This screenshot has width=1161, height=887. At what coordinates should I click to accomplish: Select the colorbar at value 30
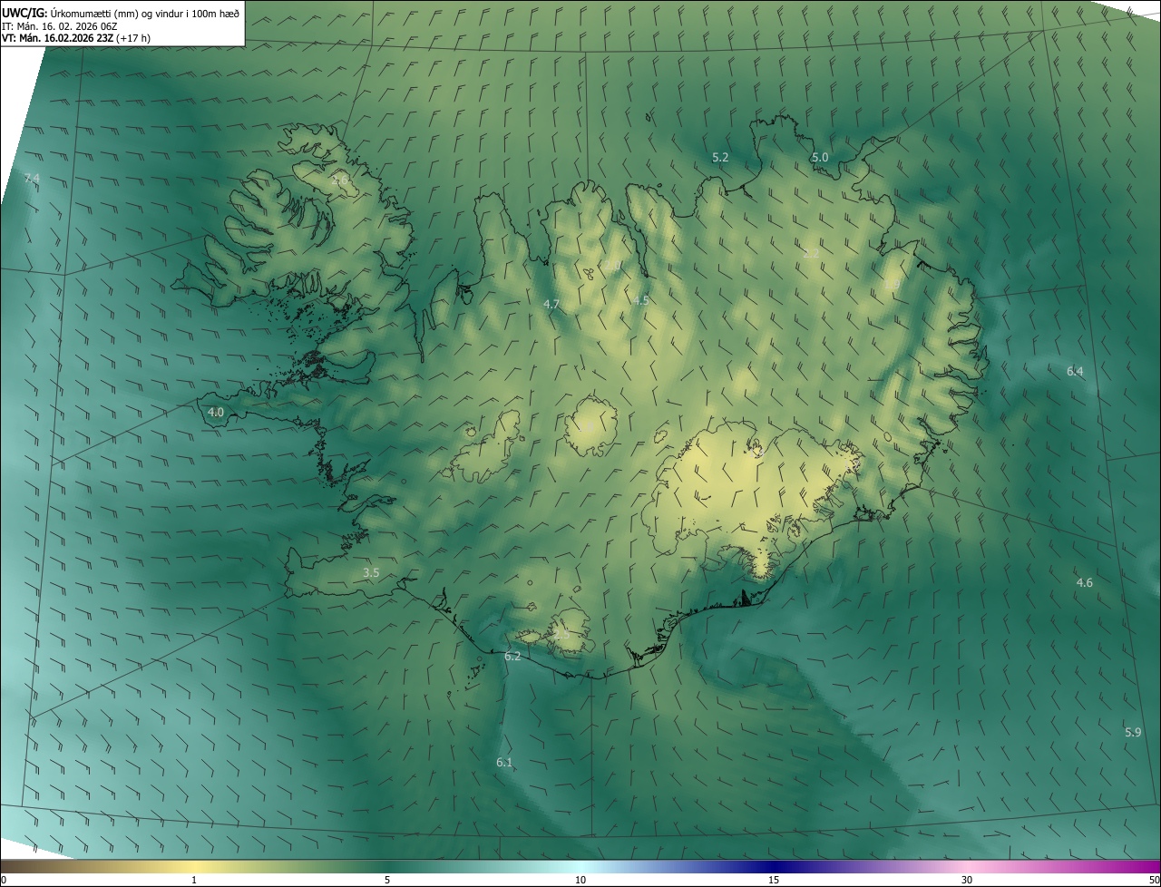[967, 868]
